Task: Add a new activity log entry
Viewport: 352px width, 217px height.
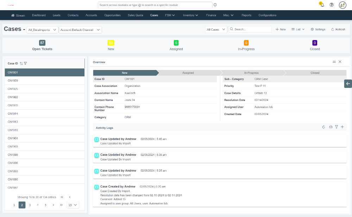Action: point(342,127)
